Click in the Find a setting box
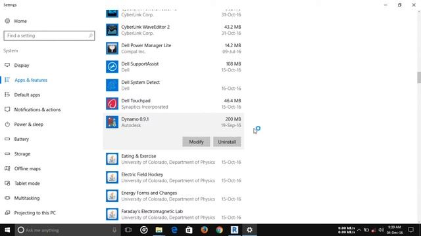 [49, 35]
